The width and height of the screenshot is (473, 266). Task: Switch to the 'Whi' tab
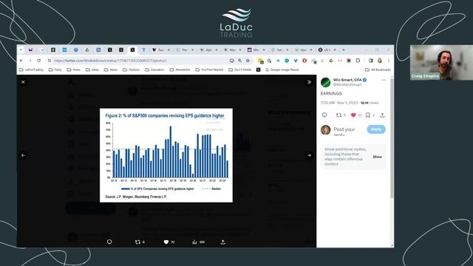[x=256, y=50]
